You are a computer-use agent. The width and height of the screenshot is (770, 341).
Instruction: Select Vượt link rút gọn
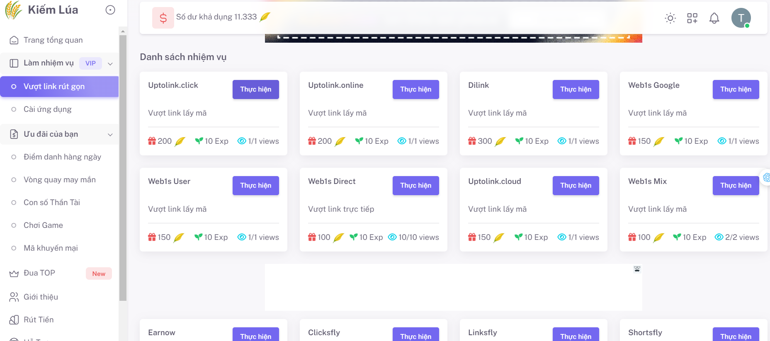pyautogui.click(x=59, y=86)
